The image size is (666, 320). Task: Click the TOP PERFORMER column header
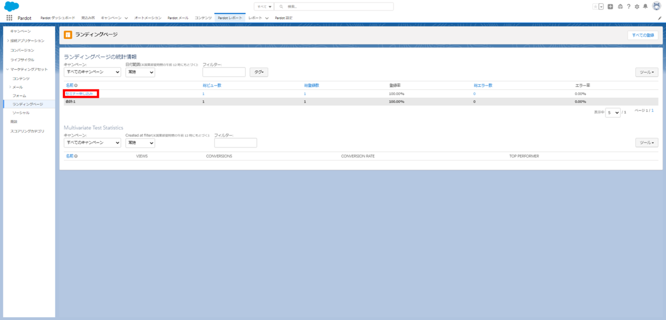[524, 156]
